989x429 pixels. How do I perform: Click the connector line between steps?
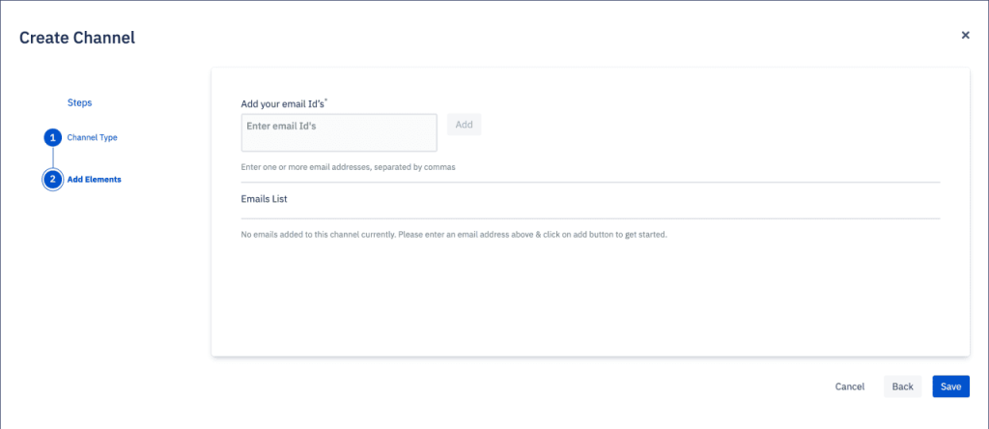[x=53, y=157]
